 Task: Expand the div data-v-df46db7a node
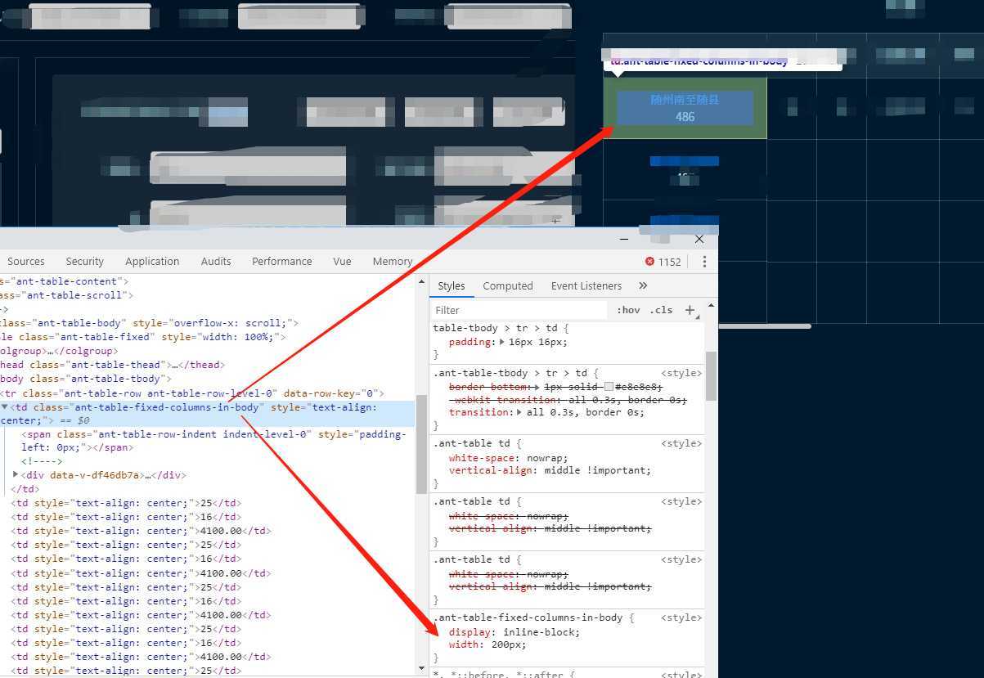(x=16, y=475)
